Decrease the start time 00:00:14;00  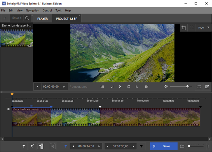pos(73,146)
